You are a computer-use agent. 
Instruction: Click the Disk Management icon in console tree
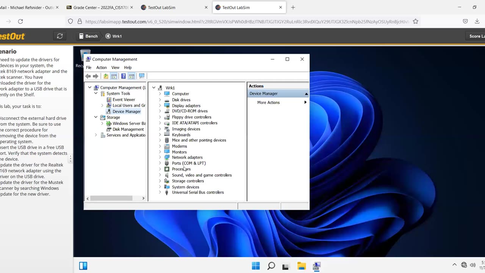pos(109,129)
